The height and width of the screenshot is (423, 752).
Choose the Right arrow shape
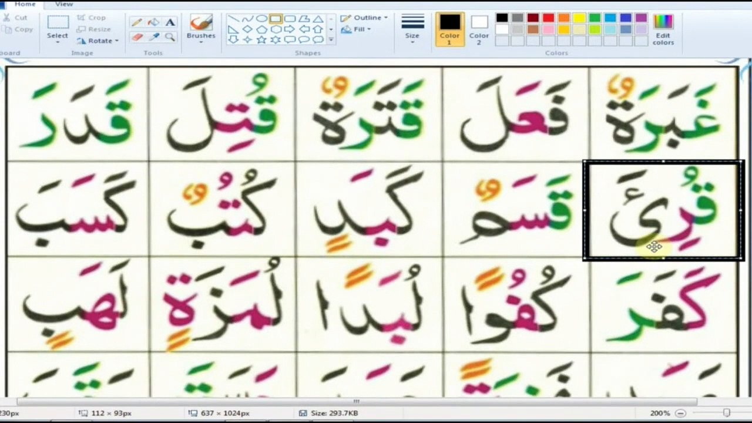(x=290, y=29)
